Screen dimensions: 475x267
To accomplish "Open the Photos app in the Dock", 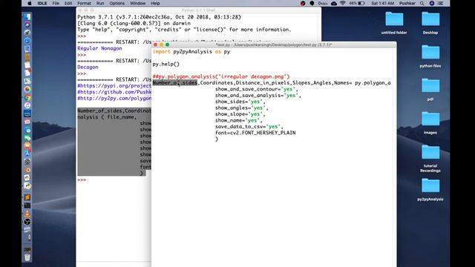I will coord(27,89).
